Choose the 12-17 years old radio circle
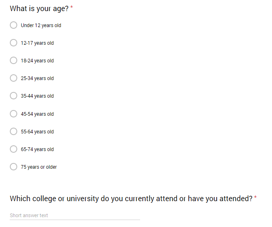 pyautogui.click(x=14, y=43)
